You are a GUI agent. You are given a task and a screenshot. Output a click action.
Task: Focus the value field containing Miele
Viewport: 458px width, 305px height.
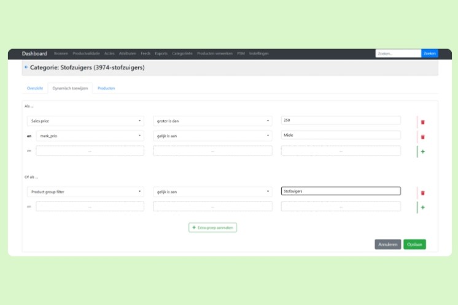[340, 136]
